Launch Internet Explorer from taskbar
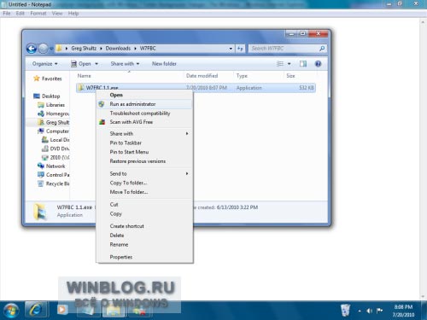Screen dimensions: 427x320 (x=36, y=310)
